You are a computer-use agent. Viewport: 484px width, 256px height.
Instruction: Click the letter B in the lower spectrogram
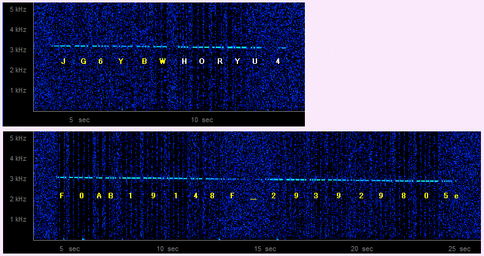pyautogui.click(x=110, y=195)
